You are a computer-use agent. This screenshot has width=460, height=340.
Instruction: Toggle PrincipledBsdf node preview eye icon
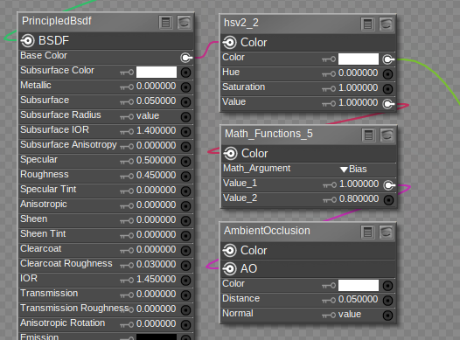click(185, 22)
